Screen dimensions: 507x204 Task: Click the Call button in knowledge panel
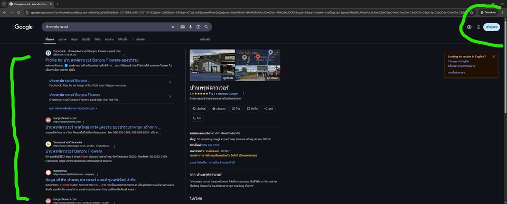196,118
